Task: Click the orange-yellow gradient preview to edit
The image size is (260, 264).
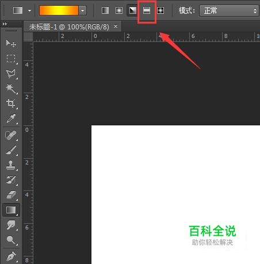Action: 59,10
